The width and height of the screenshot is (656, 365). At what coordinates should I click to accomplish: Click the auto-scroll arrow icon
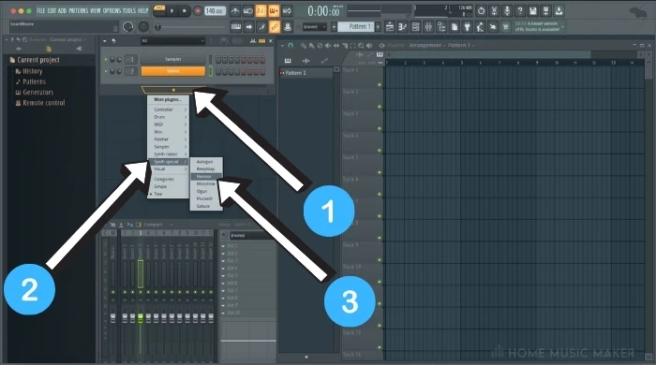[249, 27]
